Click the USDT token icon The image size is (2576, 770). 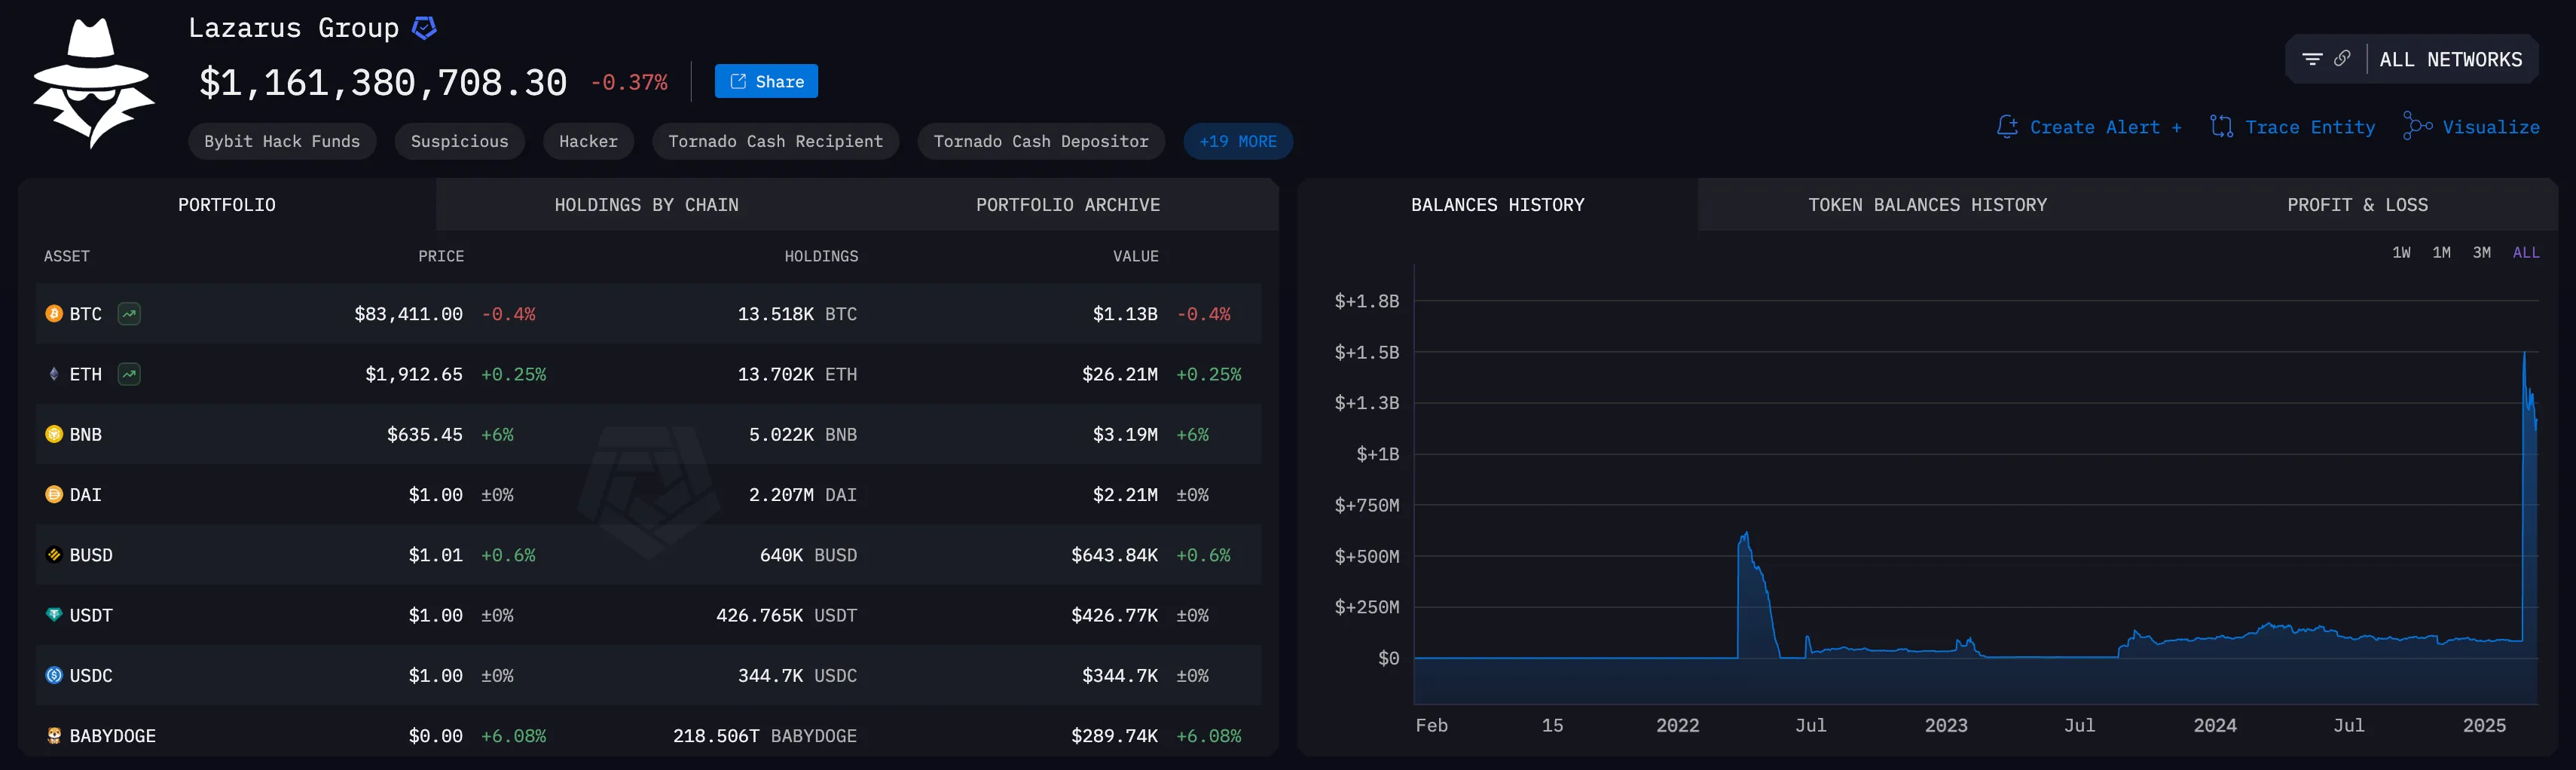pos(54,614)
